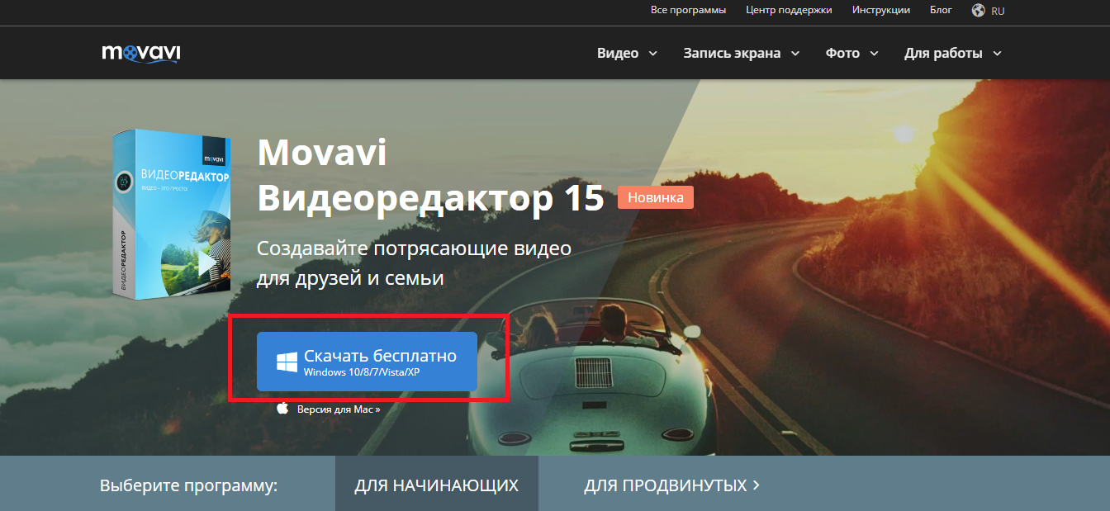The width and height of the screenshot is (1110, 511).
Task: Open the Видео navigation menu
Action: click(x=618, y=53)
